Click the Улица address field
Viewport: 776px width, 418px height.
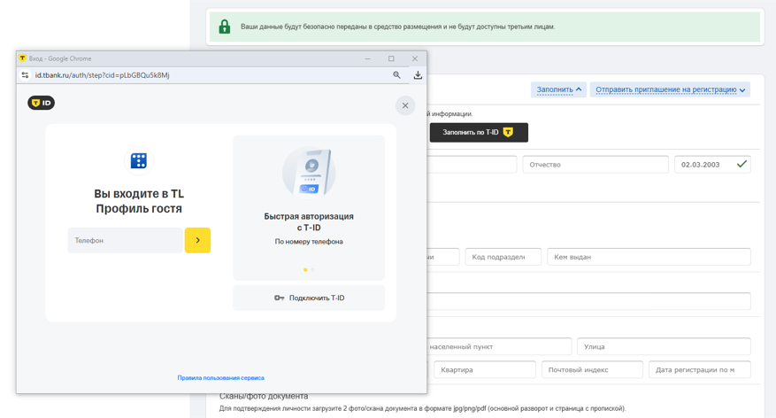663,347
